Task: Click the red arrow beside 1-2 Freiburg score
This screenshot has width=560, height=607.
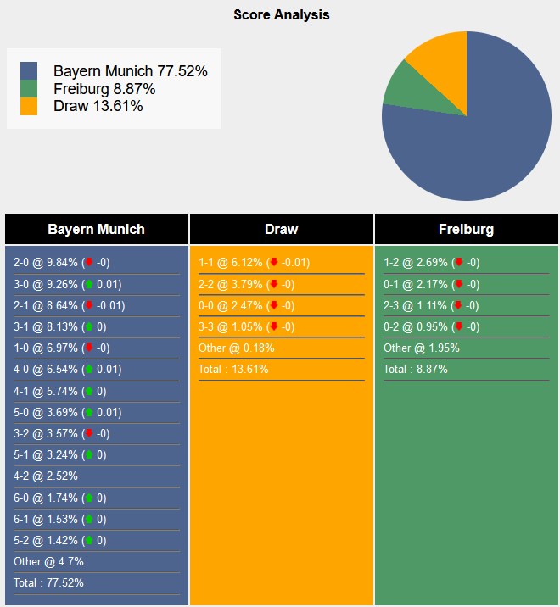Action: [x=459, y=263]
